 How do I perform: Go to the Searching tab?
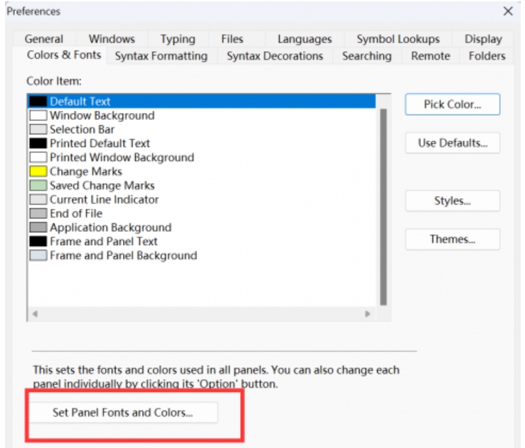[367, 56]
